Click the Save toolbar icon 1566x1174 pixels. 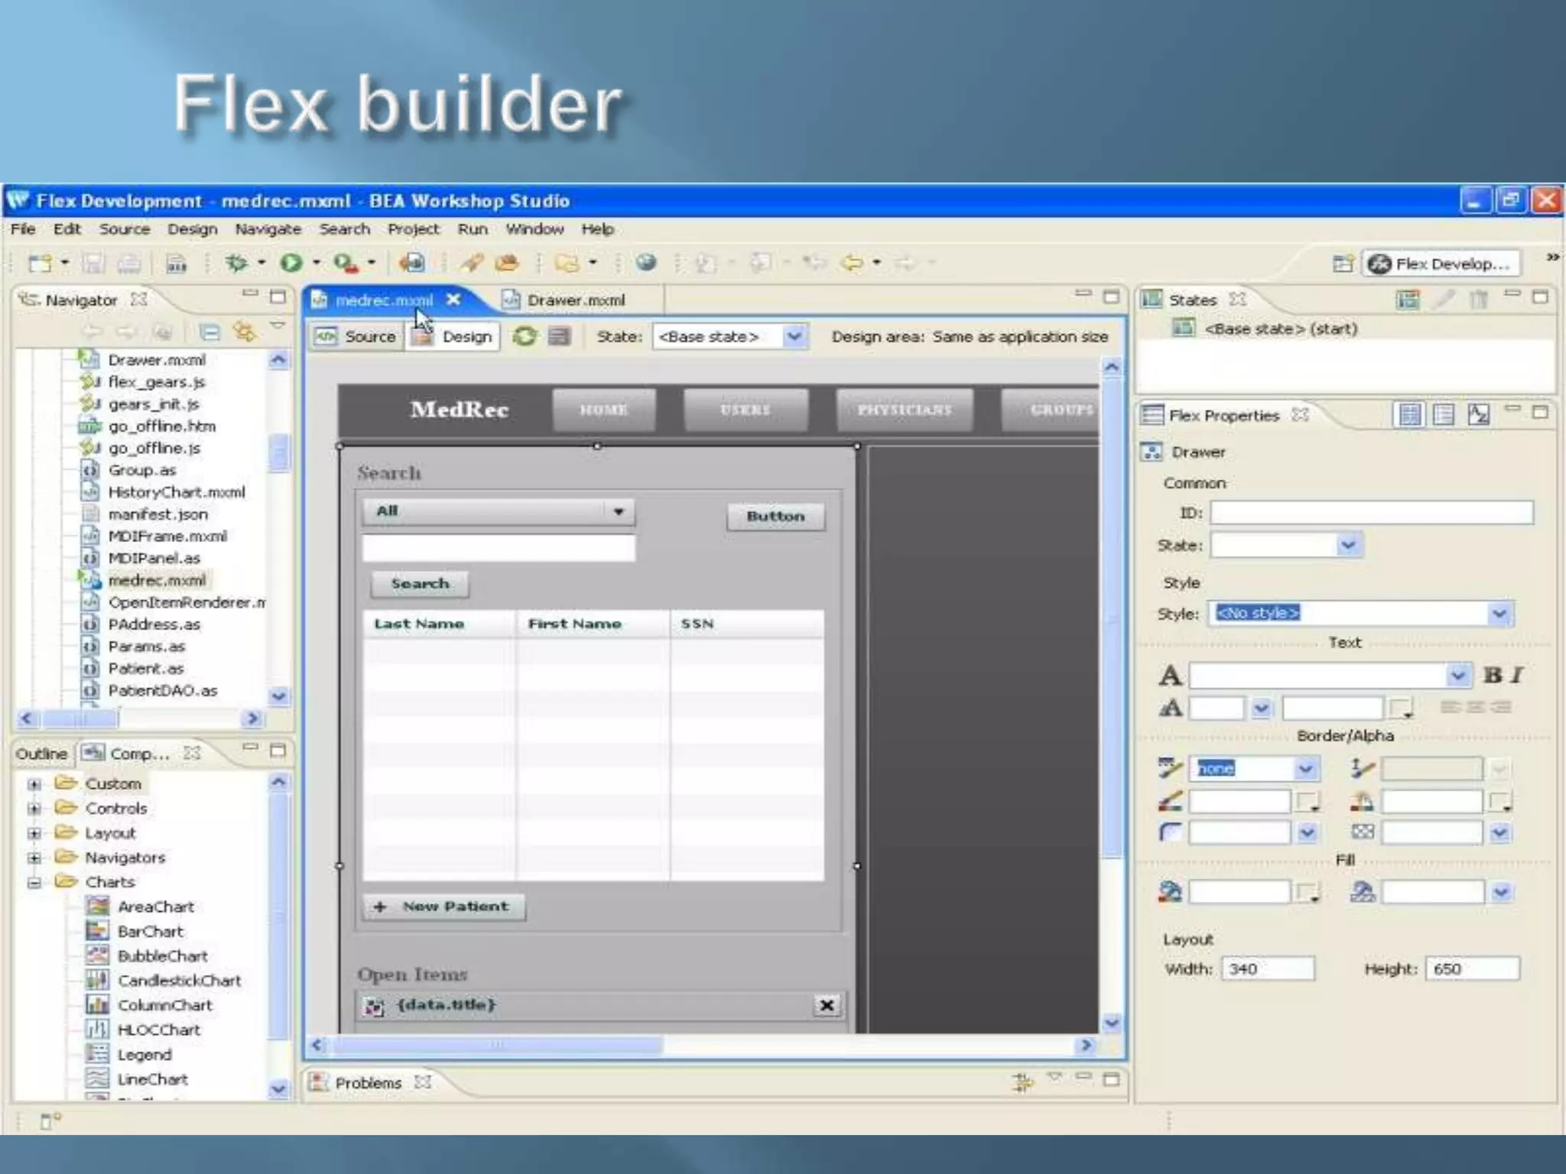tap(93, 264)
